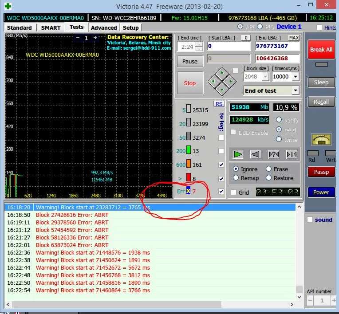Click the Start LBA input field
Screen dimensions: 339x314
tap(229, 46)
